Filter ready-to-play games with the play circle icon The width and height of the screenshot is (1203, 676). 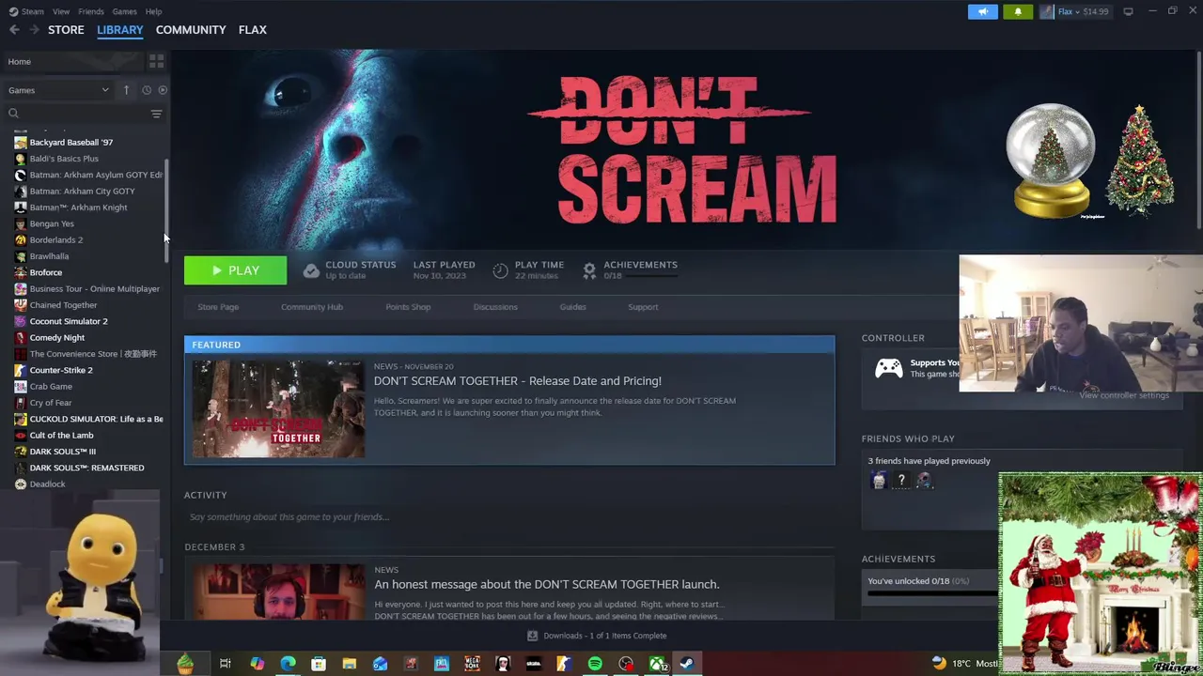[163, 90]
